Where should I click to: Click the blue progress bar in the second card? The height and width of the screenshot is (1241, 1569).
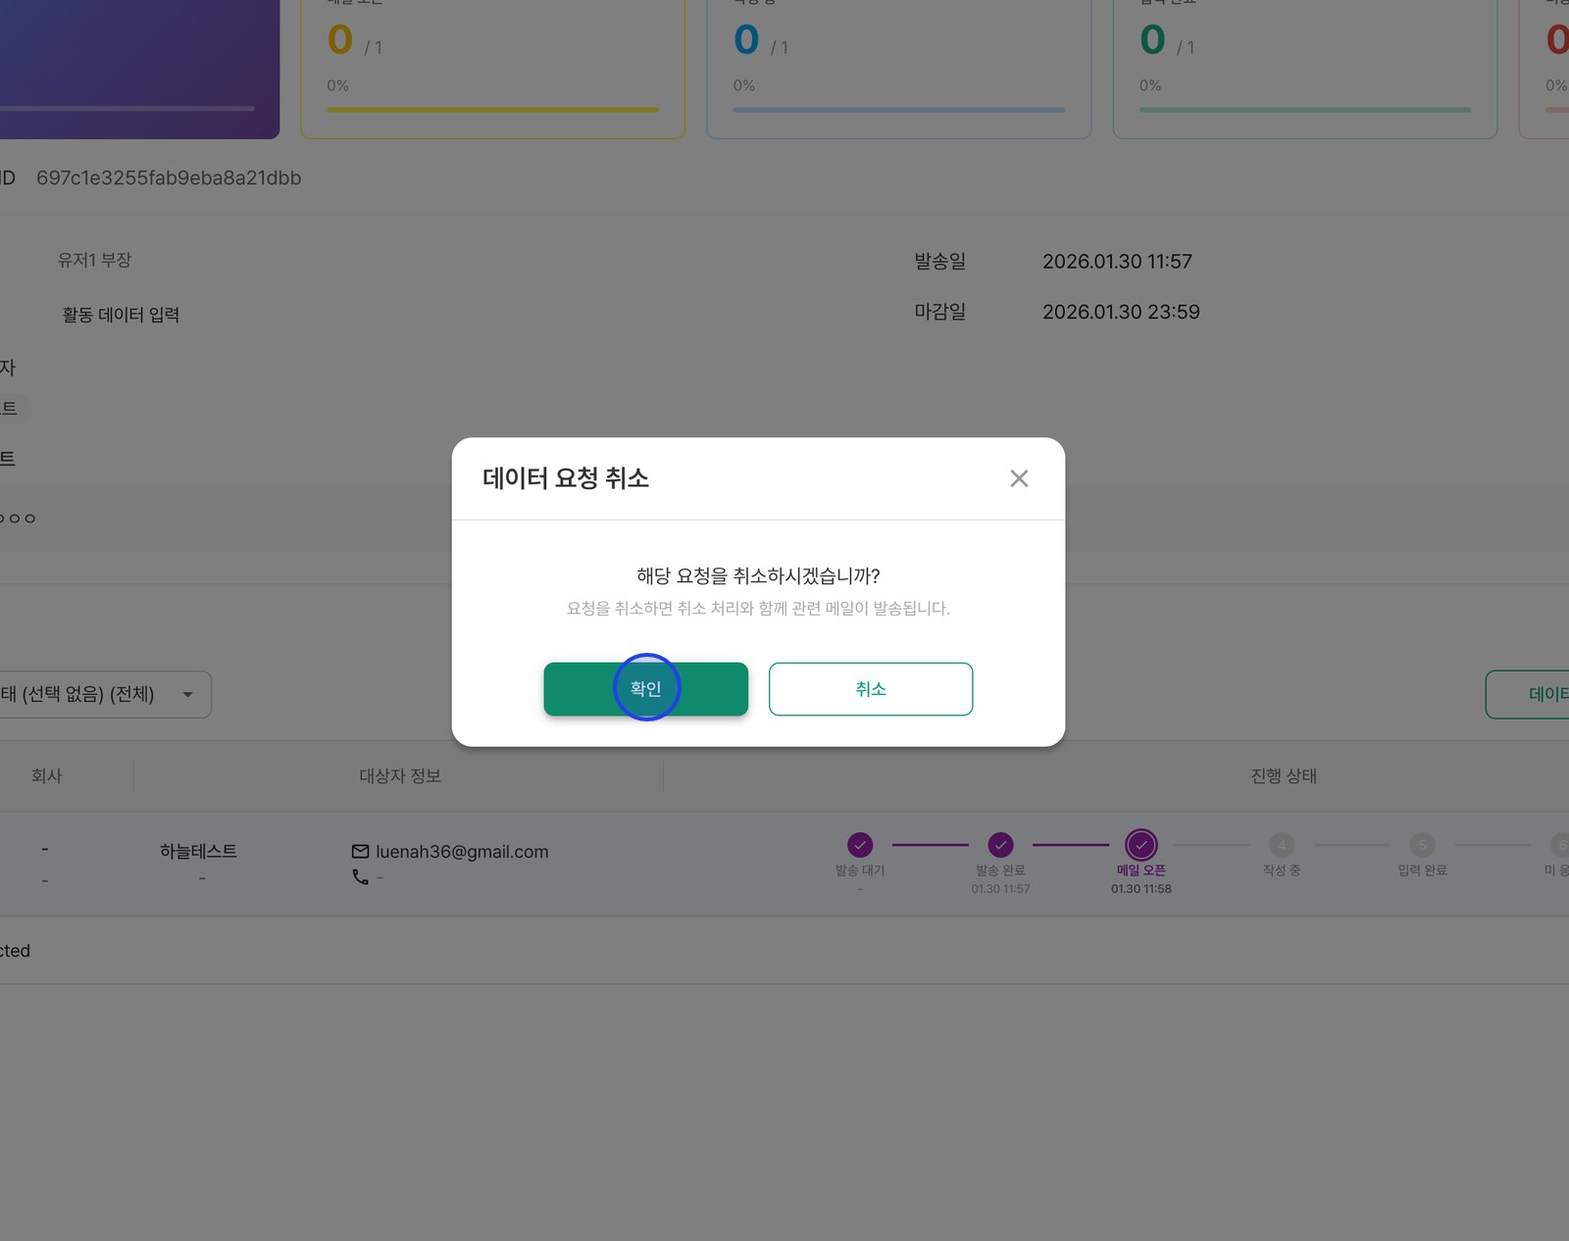coord(898,110)
